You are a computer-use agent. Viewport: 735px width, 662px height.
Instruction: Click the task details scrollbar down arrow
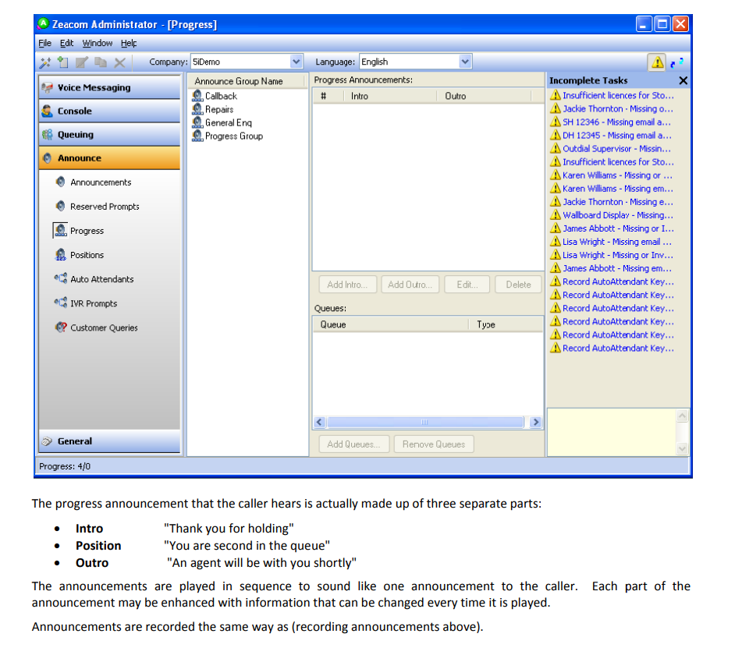point(682,448)
